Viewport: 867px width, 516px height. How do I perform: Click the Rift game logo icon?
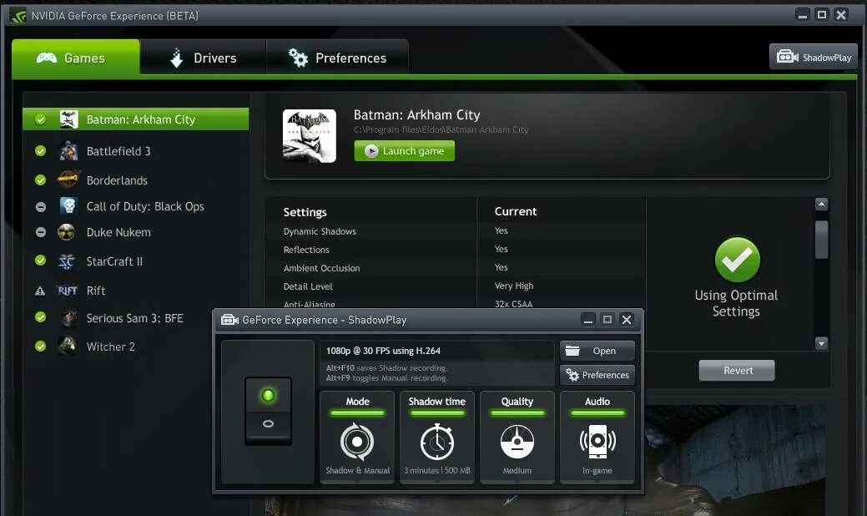(68, 291)
